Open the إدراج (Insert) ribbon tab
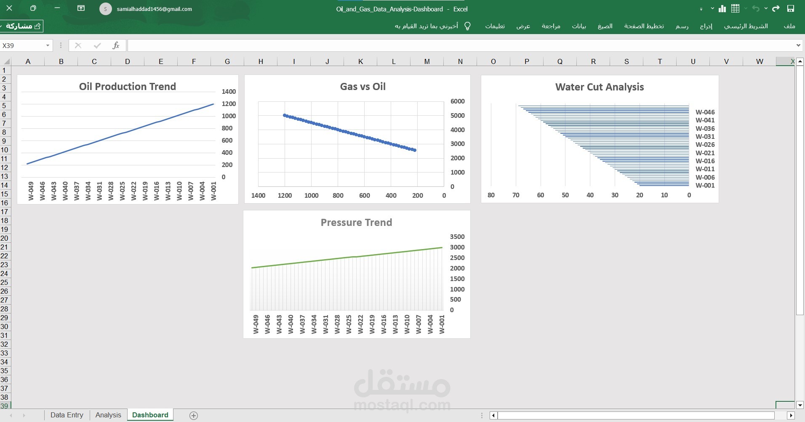 click(x=706, y=26)
